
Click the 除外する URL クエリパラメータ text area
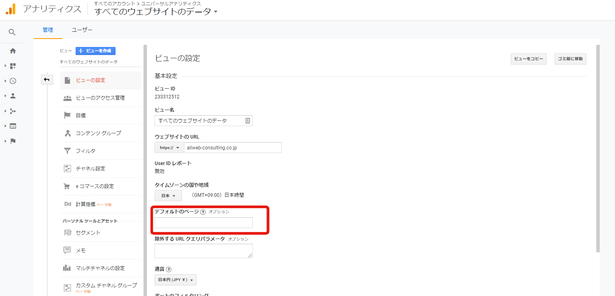pyautogui.click(x=204, y=251)
